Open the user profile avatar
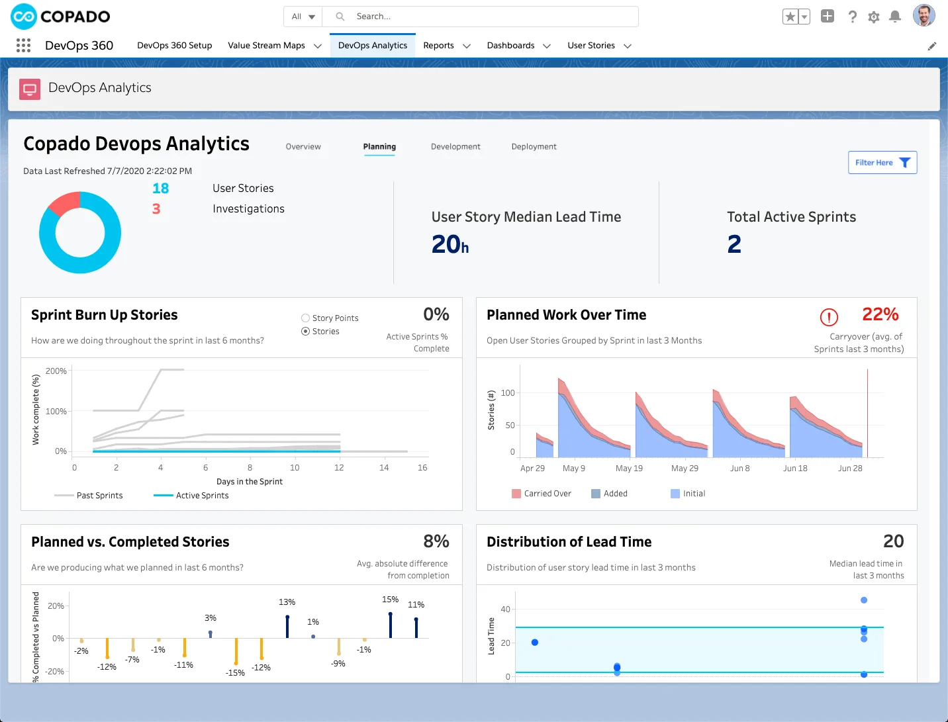Viewport: 948px width, 722px height. pyautogui.click(x=924, y=16)
